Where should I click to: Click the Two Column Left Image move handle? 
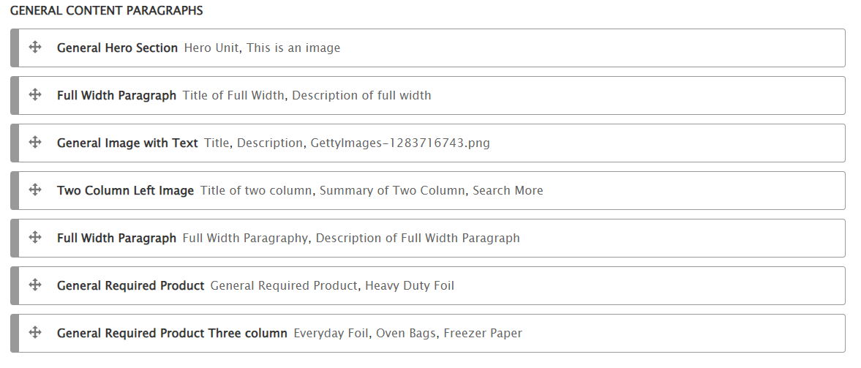click(x=34, y=190)
